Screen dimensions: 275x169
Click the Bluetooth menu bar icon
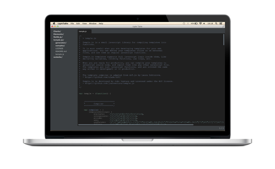(188, 23)
